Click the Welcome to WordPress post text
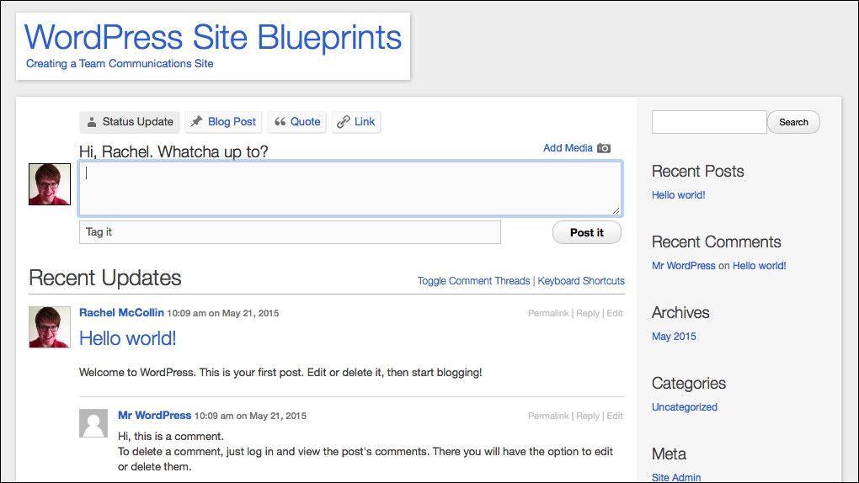This screenshot has height=483, width=859. click(x=280, y=373)
